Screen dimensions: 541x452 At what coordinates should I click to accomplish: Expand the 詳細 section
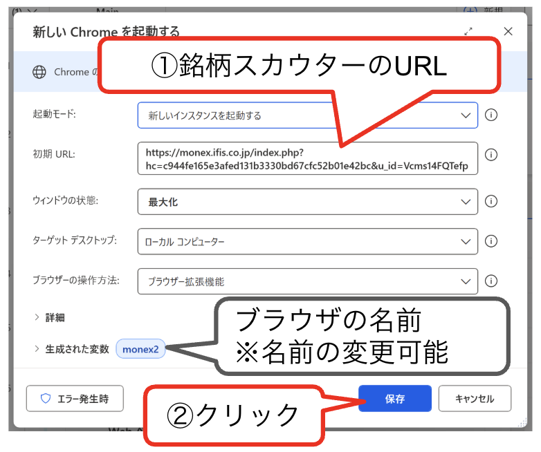click(48, 317)
